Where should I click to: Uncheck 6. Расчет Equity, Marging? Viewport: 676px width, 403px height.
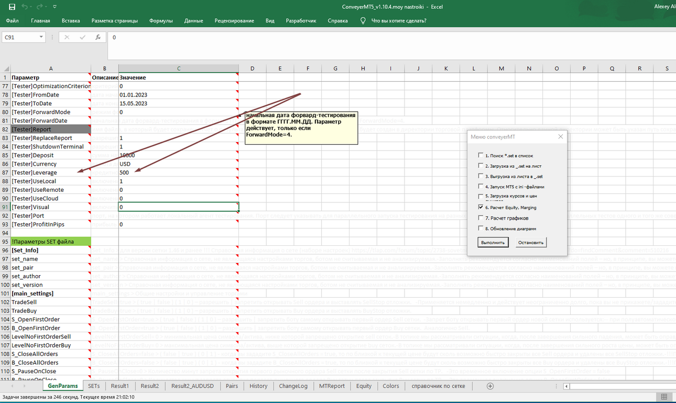click(x=481, y=208)
